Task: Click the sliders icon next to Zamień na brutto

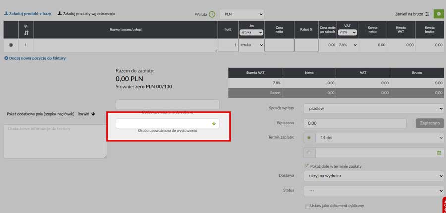Action: tap(427, 14)
